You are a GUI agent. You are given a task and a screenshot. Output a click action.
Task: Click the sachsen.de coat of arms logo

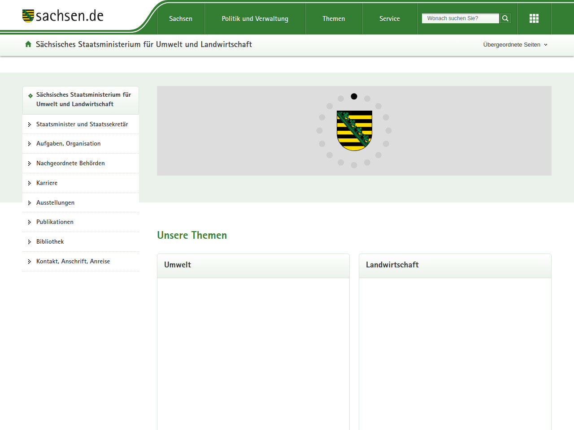click(x=28, y=16)
